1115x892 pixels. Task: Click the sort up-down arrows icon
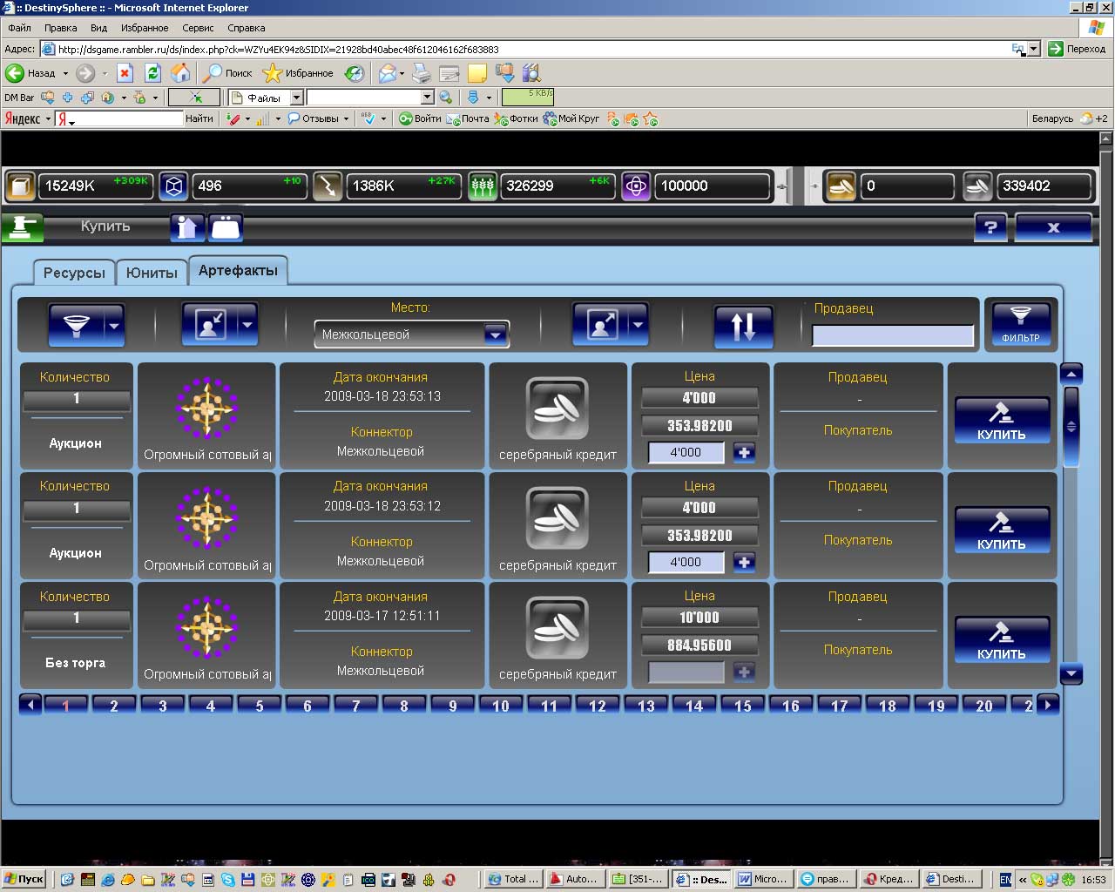[x=743, y=326]
